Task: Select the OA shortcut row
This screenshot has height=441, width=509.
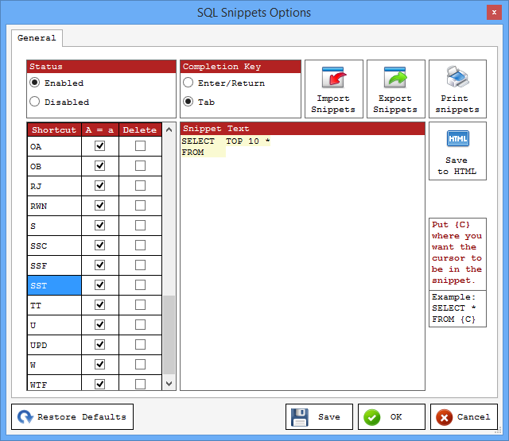Action: pyautogui.click(x=54, y=146)
